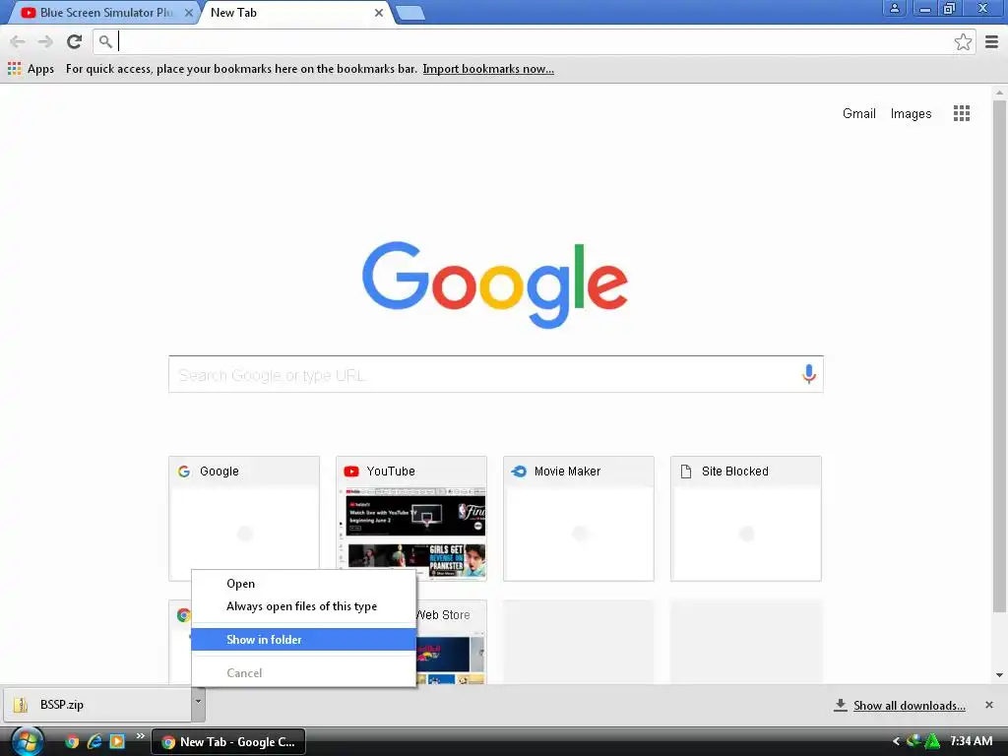Click the download arrow icon beside Show all downloads
The width and height of the screenshot is (1008, 756).
[x=841, y=705]
